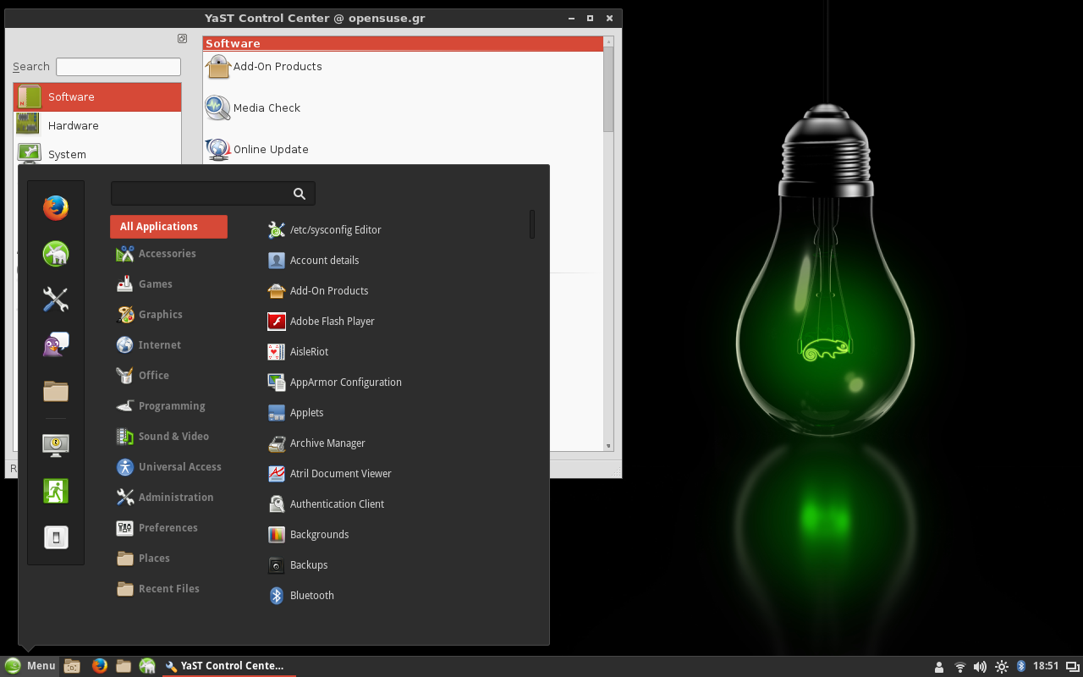Select the Accessories category

[x=167, y=254]
